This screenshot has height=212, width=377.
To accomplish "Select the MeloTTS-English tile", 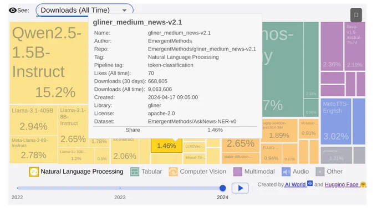I will tap(336, 121).
